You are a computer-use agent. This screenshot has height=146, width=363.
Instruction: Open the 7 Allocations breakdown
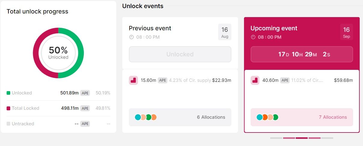point(333,117)
